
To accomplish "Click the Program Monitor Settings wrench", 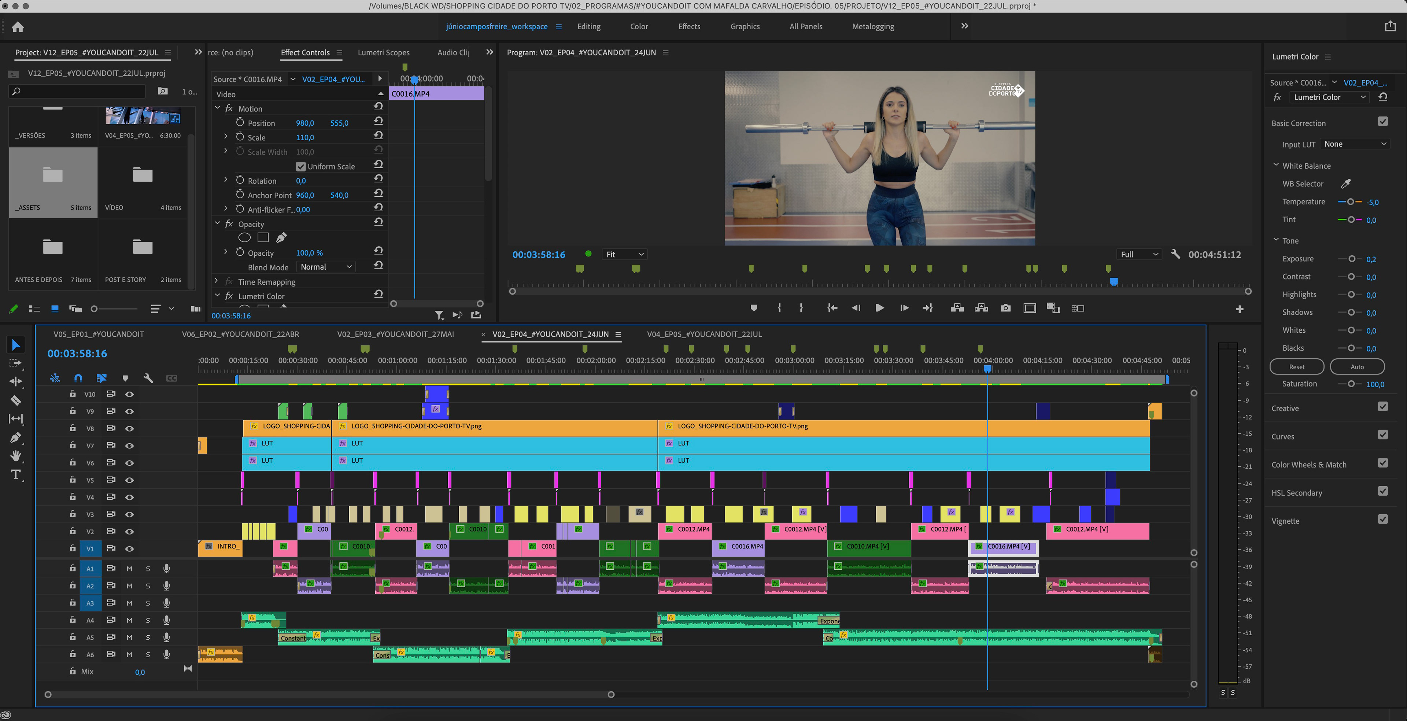I will (1175, 254).
